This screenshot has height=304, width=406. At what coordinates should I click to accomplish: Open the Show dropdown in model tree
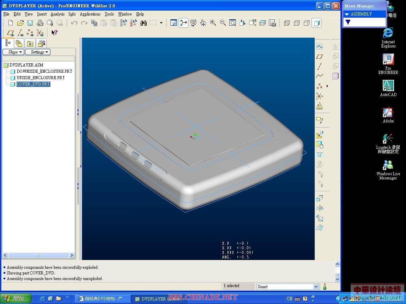pos(13,52)
